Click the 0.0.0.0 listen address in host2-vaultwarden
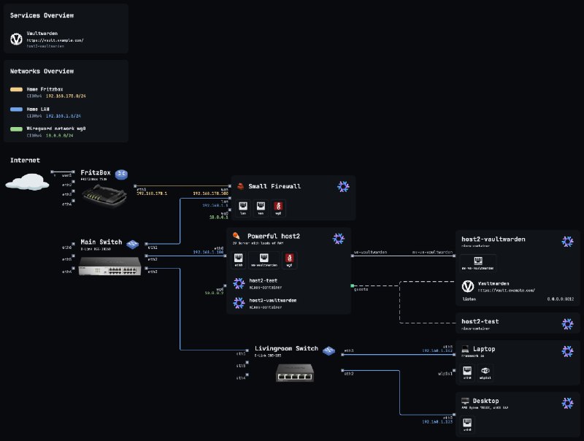 561,299
